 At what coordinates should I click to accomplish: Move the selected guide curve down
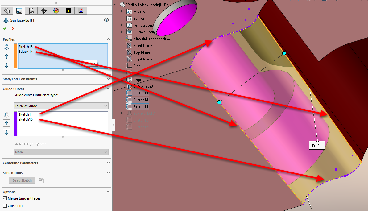(x=7, y=133)
